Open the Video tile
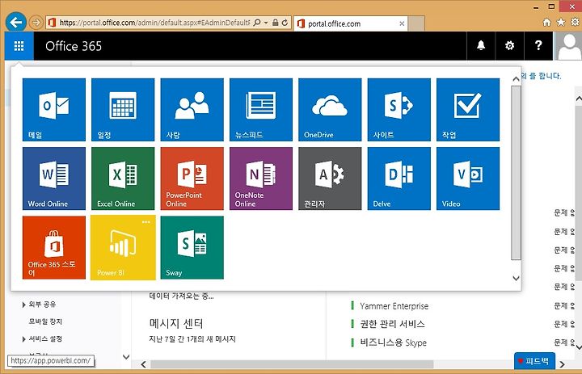The image size is (582, 374). 468,179
